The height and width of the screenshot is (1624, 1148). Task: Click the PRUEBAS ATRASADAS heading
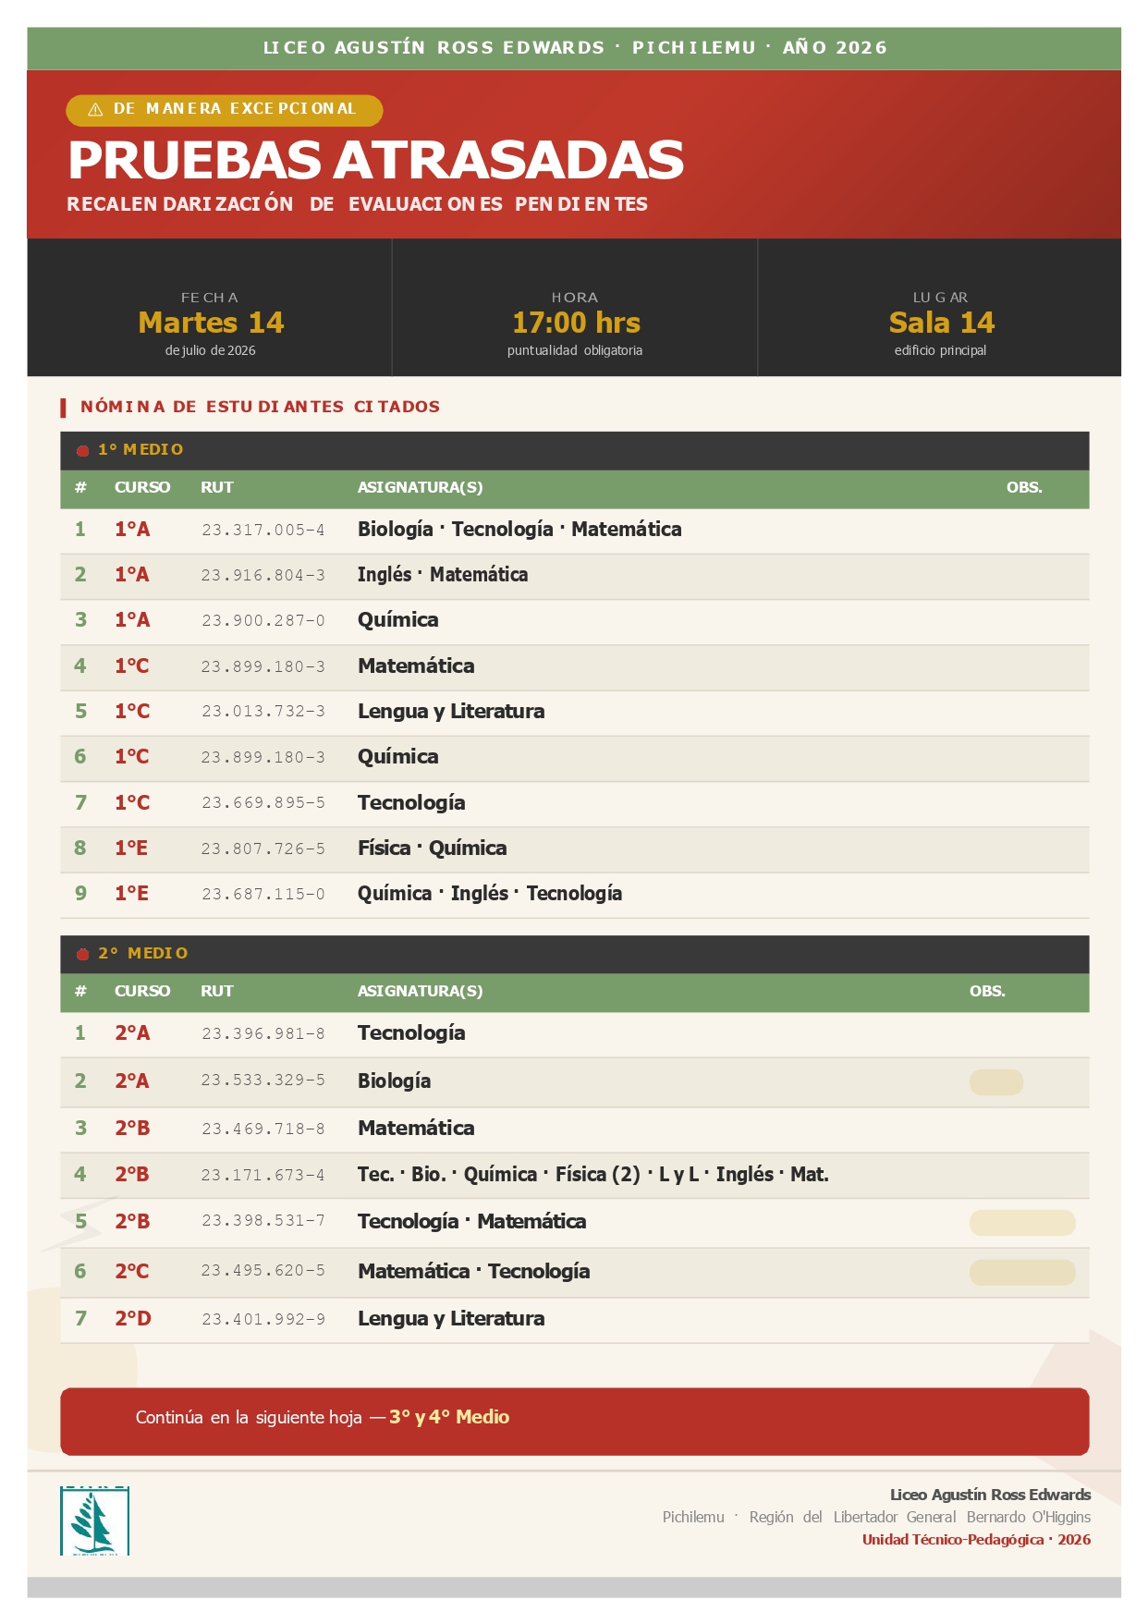[x=375, y=160]
